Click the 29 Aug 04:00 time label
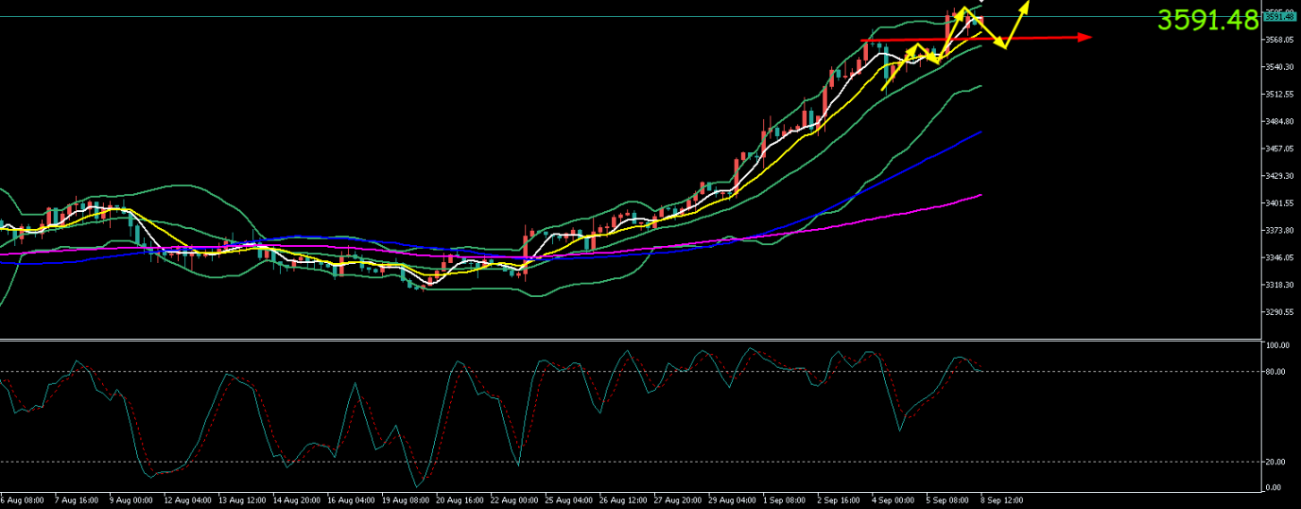Viewport: 1301px width, 509px height. 734,500
